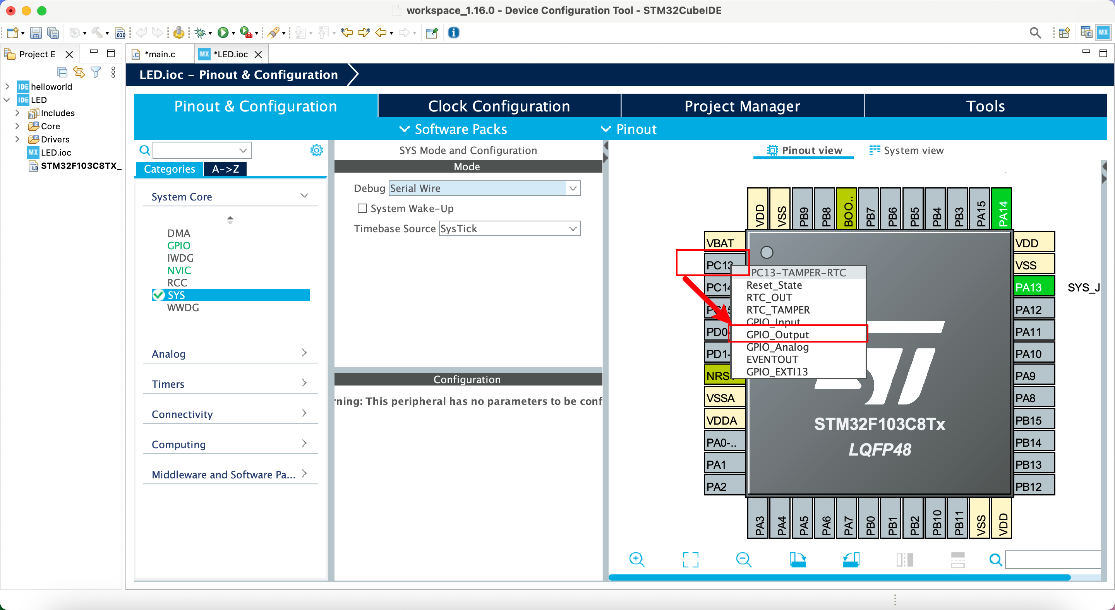Enable the System Wake-Up checkbox
Image resolution: width=1115 pixels, height=610 pixels.
[x=362, y=208]
